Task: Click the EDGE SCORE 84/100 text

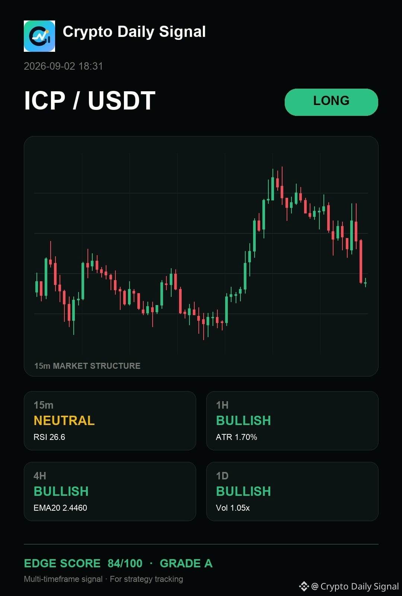Action: [x=83, y=563]
